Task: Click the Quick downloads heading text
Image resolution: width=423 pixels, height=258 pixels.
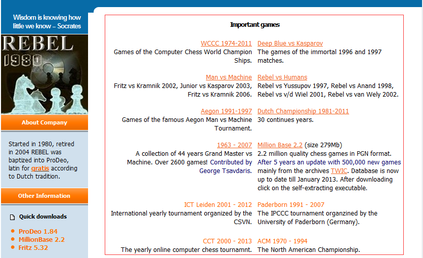Action: (43, 217)
